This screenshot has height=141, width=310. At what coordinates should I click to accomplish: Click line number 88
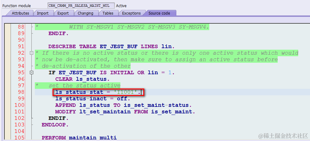tap(21, 27)
